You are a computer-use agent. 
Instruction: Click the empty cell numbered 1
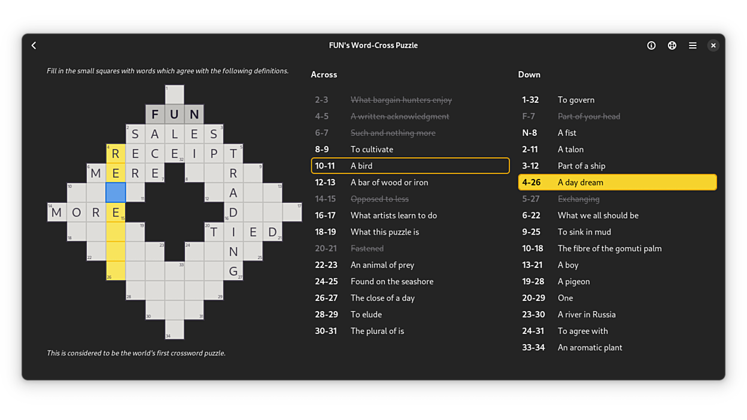tap(174, 95)
